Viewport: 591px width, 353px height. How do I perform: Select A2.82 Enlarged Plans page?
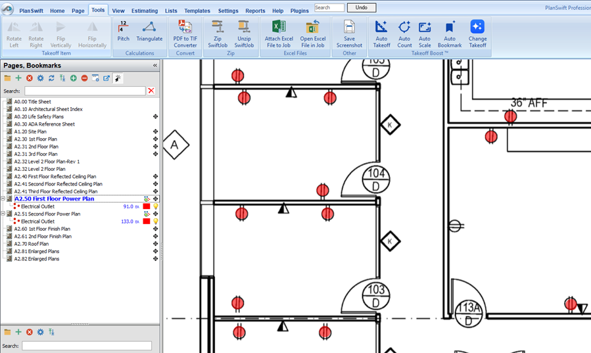[x=37, y=259]
